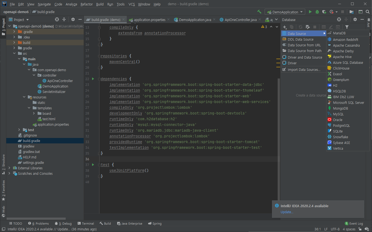
Task: Click the Refresh icon in Database toolbar
Action: pos(300,27)
